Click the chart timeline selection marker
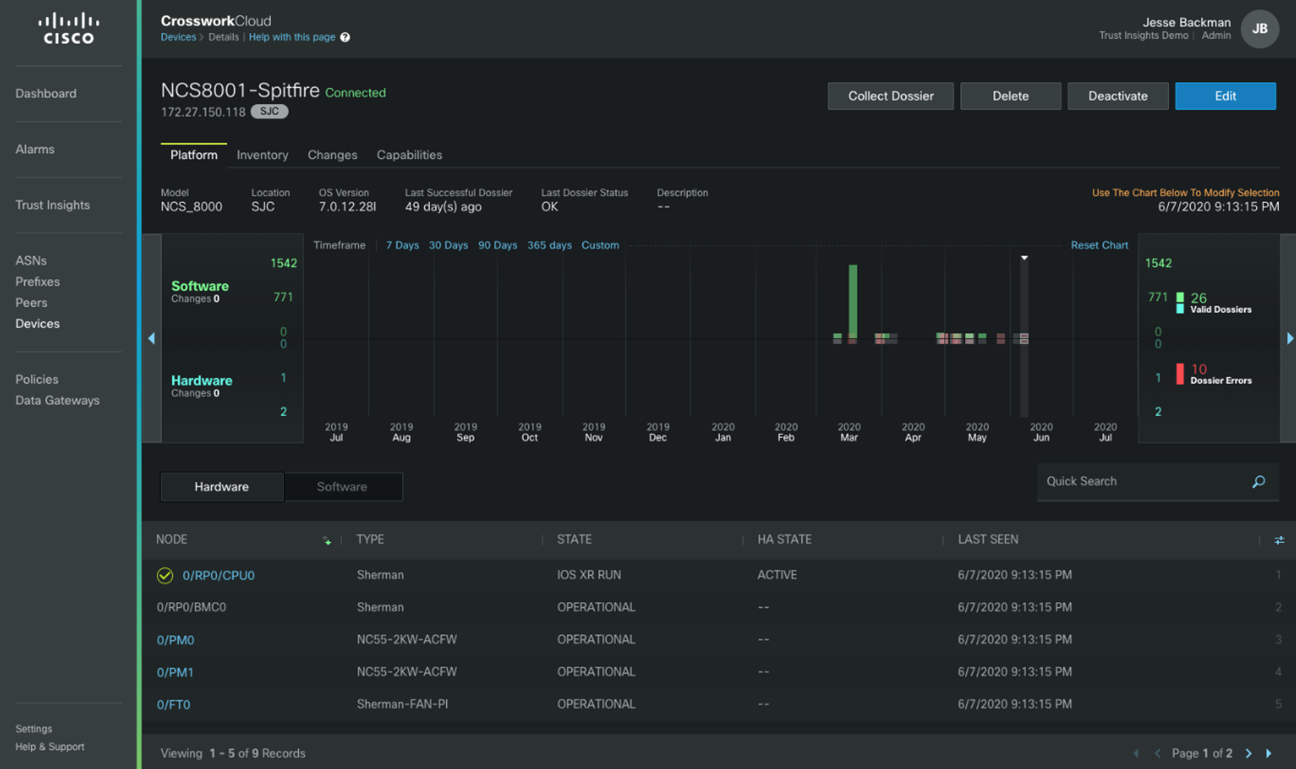The image size is (1296, 769). pyautogui.click(x=1024, y=258)
